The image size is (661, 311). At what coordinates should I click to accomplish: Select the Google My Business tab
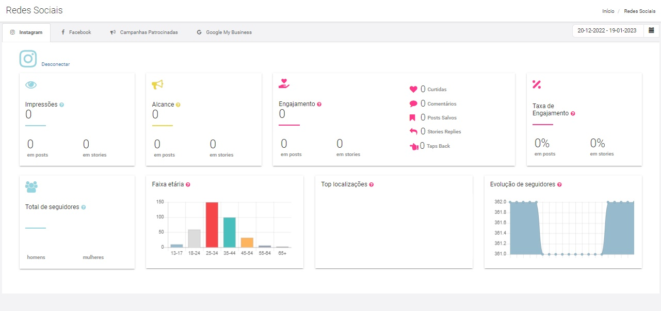click(224, 32)
